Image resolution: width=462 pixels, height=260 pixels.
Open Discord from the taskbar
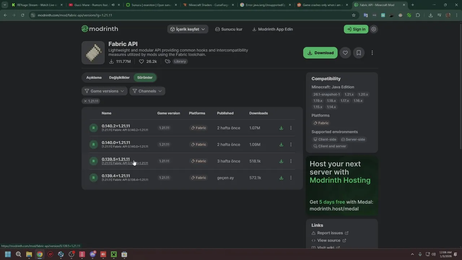click(x=93, y=254)
